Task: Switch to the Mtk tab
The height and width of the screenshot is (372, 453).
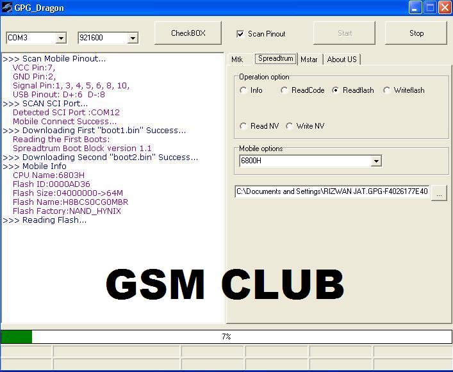Action: [237, 60]
